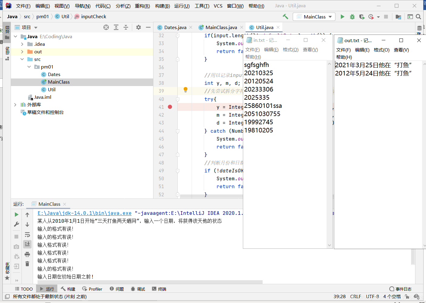Build the project with the hammer icon

coord(285,17)
